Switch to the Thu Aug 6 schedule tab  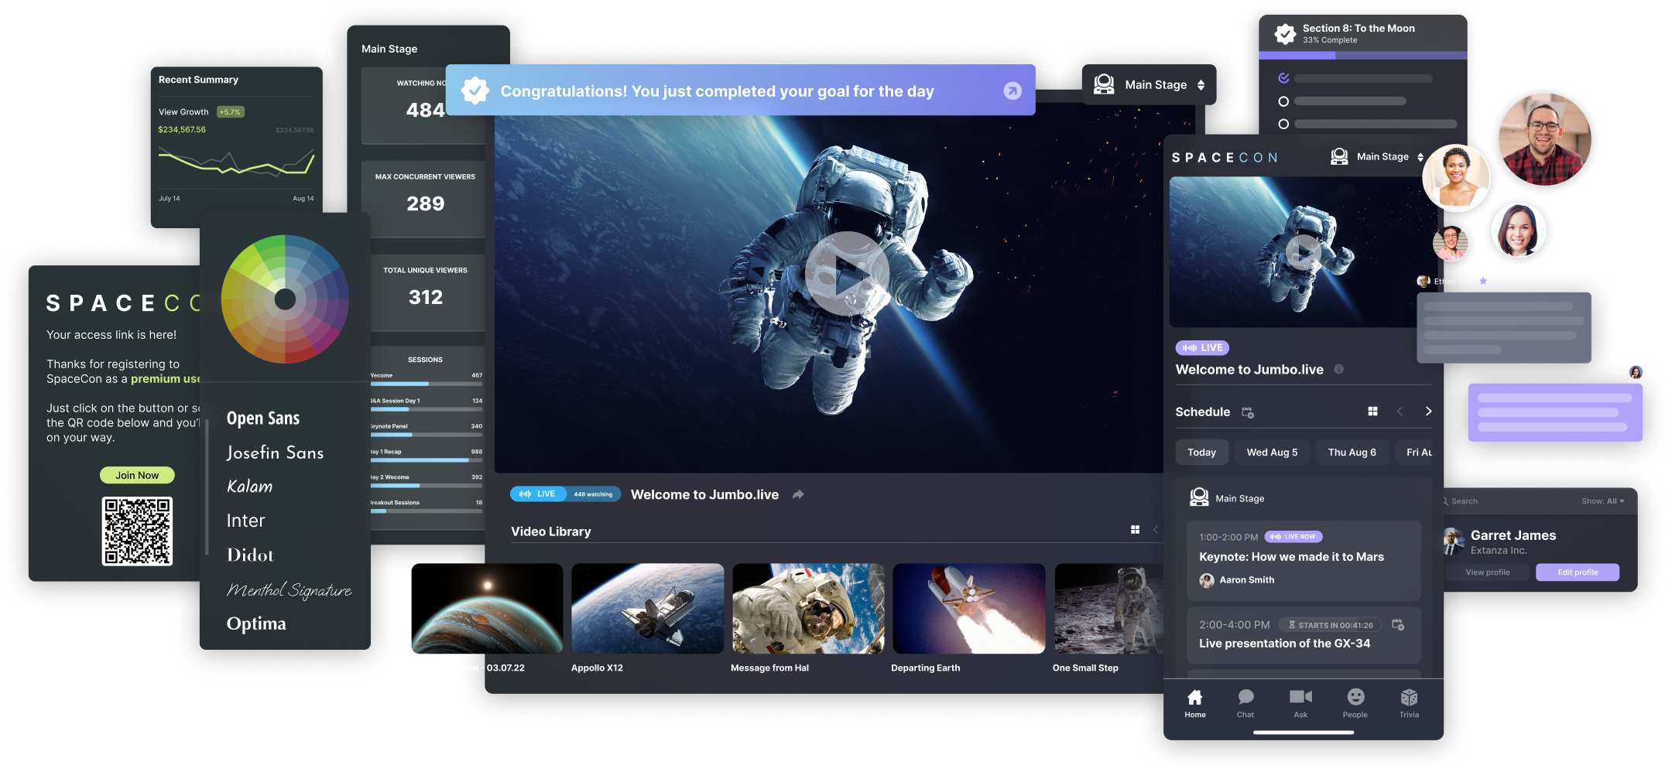click(x=1352, y=453)
